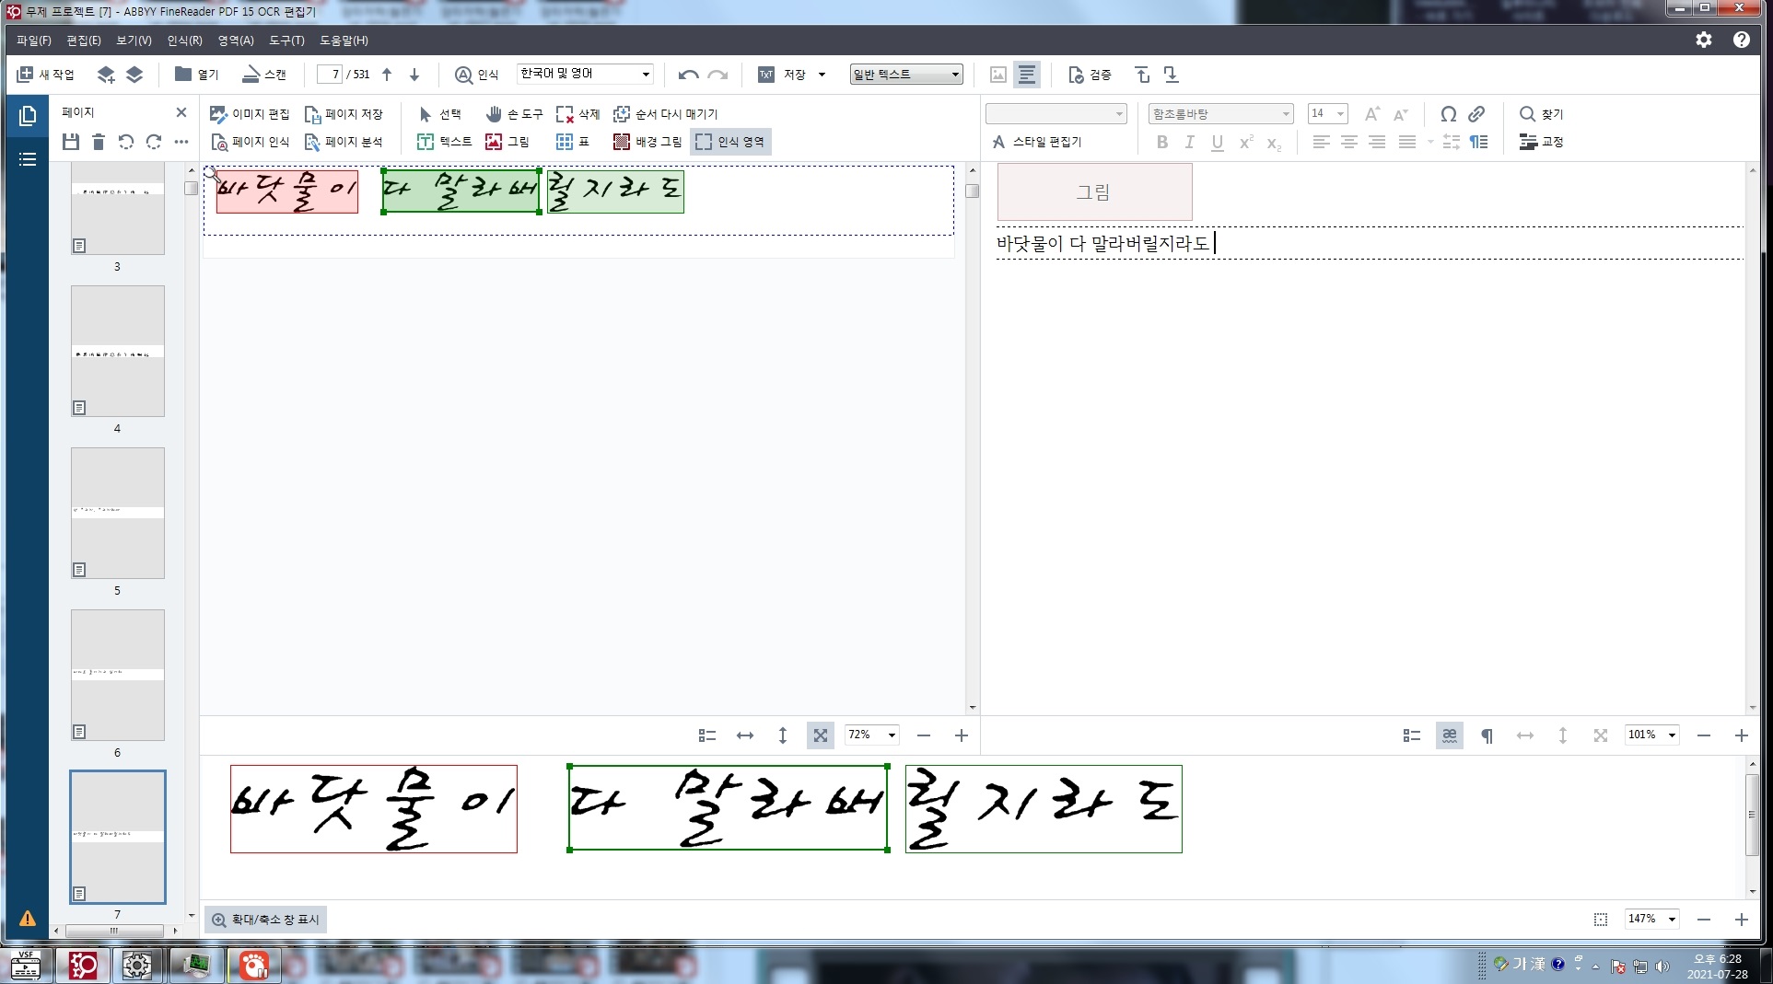Draw a 그림 picture area
The image size is (1773, 984).
coord(507,142)
